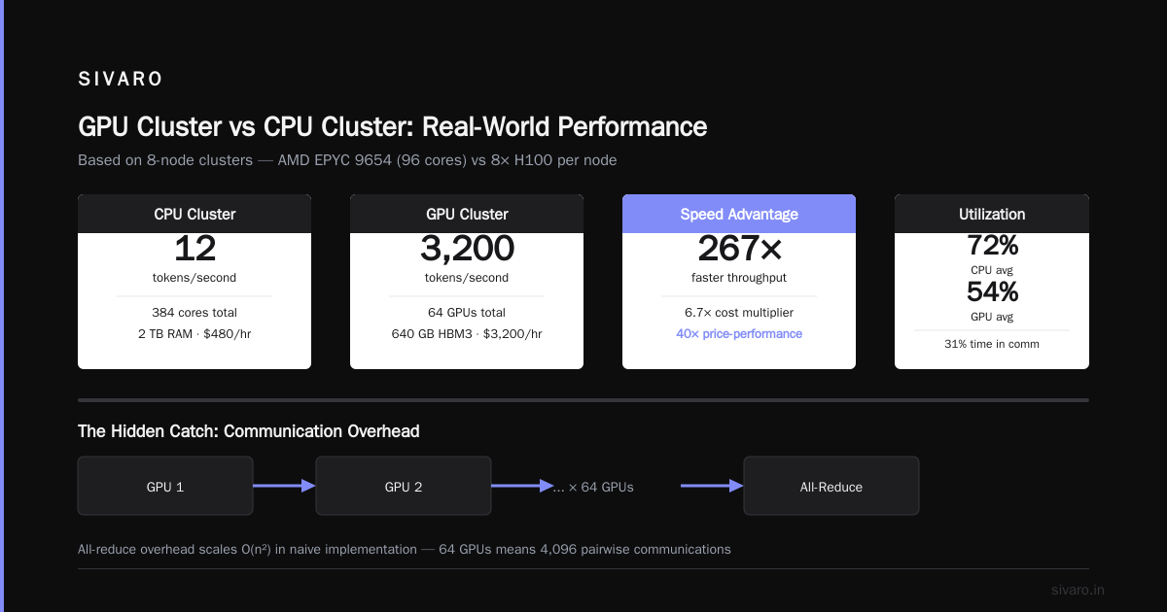The image size is (1167, 612).
Task: Click the '54%' GPU utilization value
Action: pyautogui.click(x=992, y=291)
